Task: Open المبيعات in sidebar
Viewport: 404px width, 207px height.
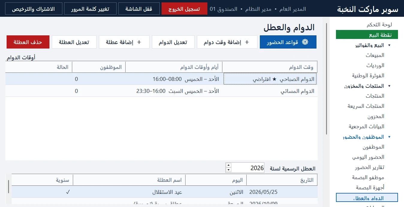Action: pos(375,55)
